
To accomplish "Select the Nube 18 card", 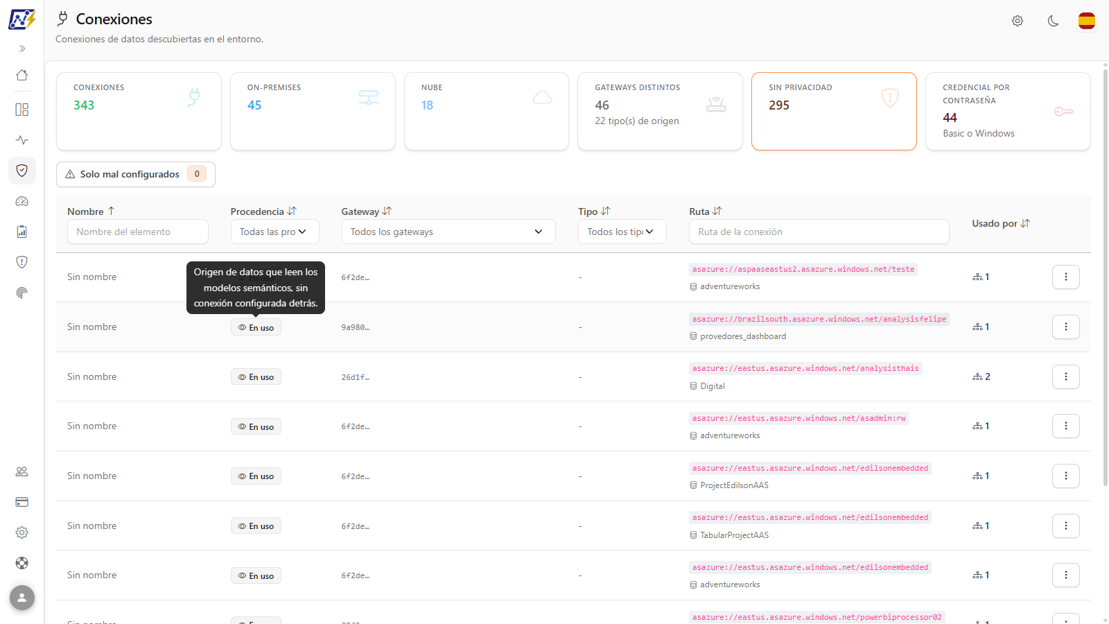I will (487, 111).
